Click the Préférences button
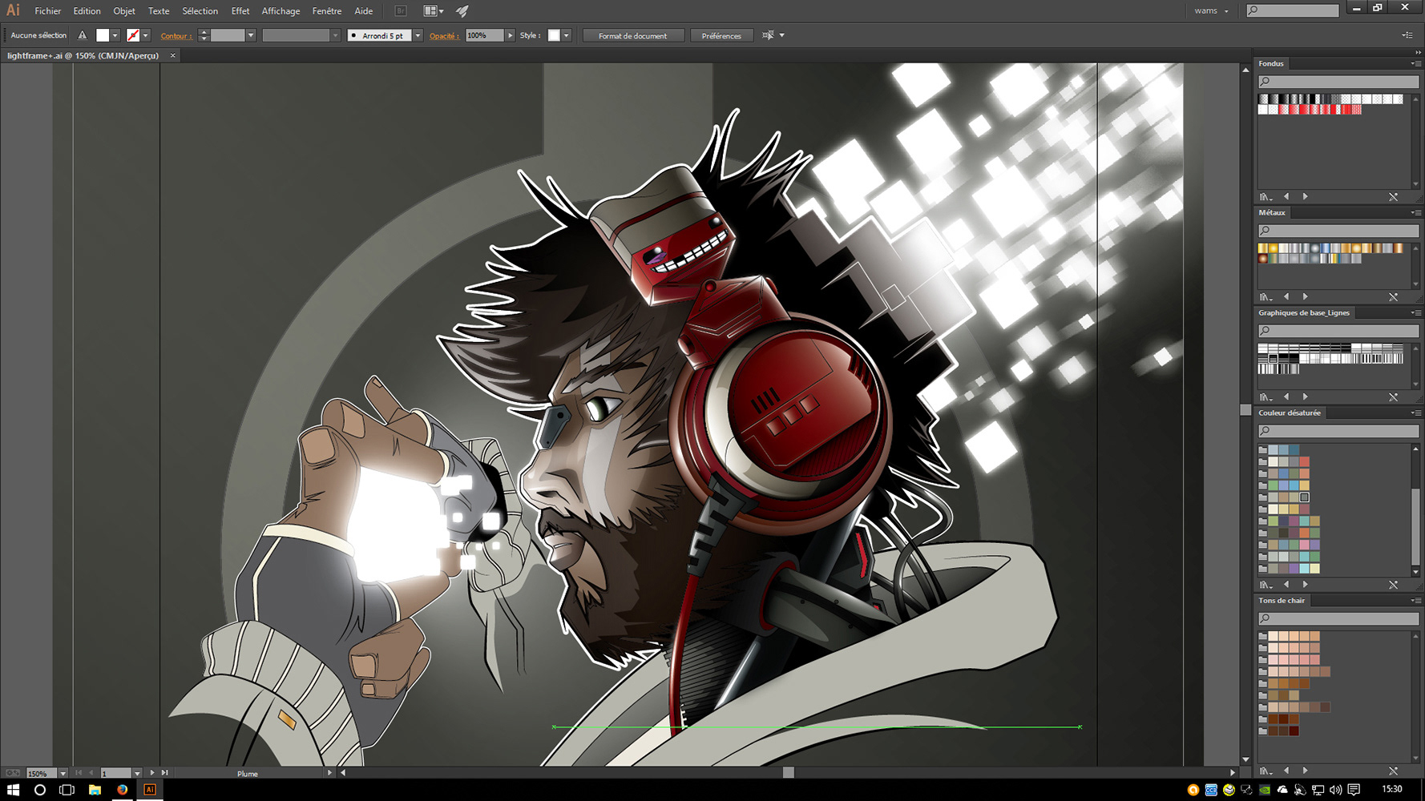This screenshot has height=801, width=1425. (721, 35)
